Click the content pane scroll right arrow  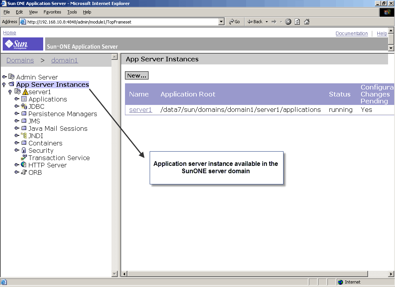(x=391, y=273)
